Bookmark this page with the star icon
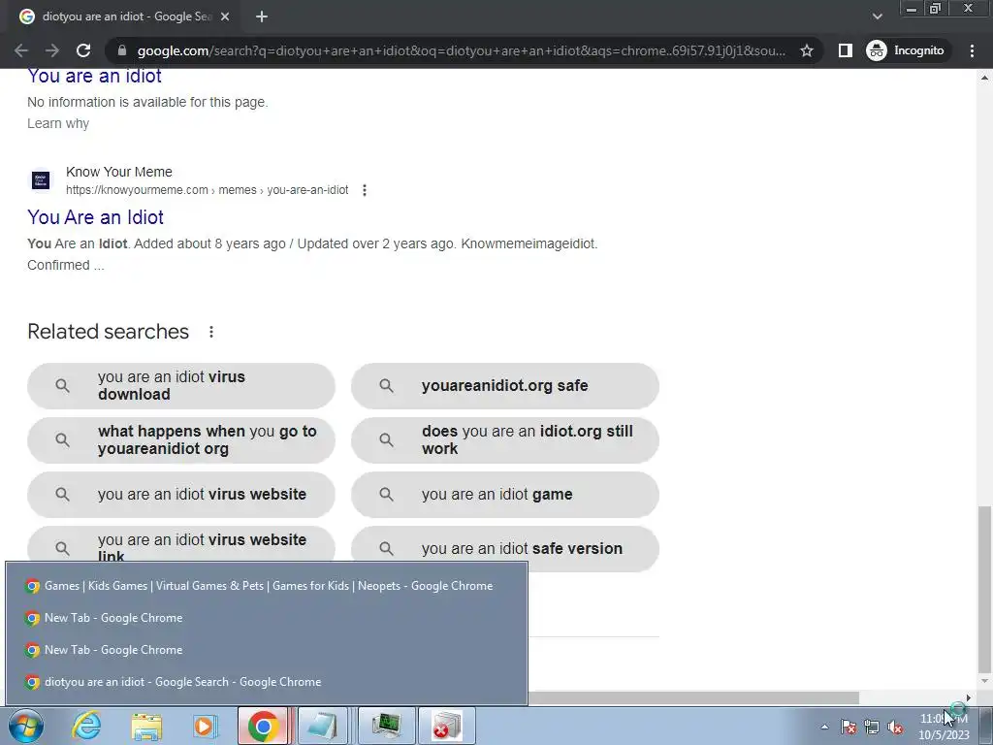The height and width of the screenshot is (745, 993). [x=806, y=50]
